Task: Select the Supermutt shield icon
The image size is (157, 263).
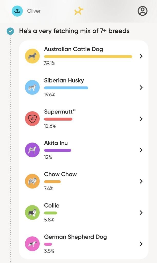Action: tap(32, 119)
